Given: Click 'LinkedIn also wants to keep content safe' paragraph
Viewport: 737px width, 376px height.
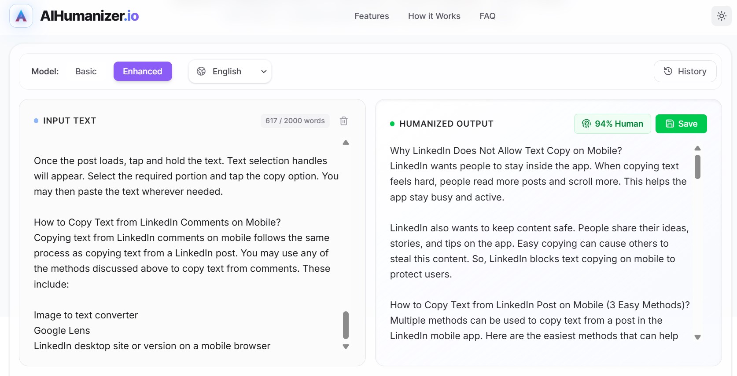Looking at the screenshot, I should pyautogui.click(x=539, y=251).
